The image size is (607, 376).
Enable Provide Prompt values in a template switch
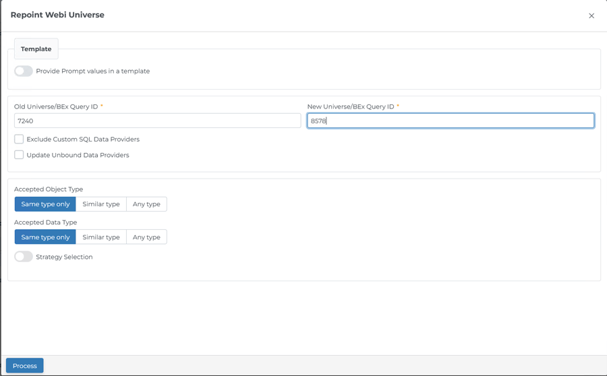[24, 71]
